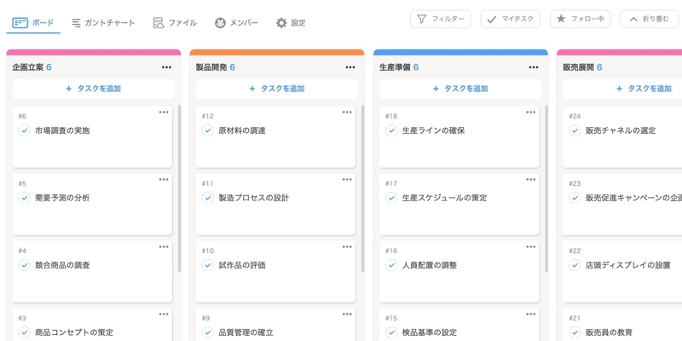The width and height of the screenshot is (682, 341).
Task: Click the 生産準備 column scrollbar
Action: coord(546,188)
